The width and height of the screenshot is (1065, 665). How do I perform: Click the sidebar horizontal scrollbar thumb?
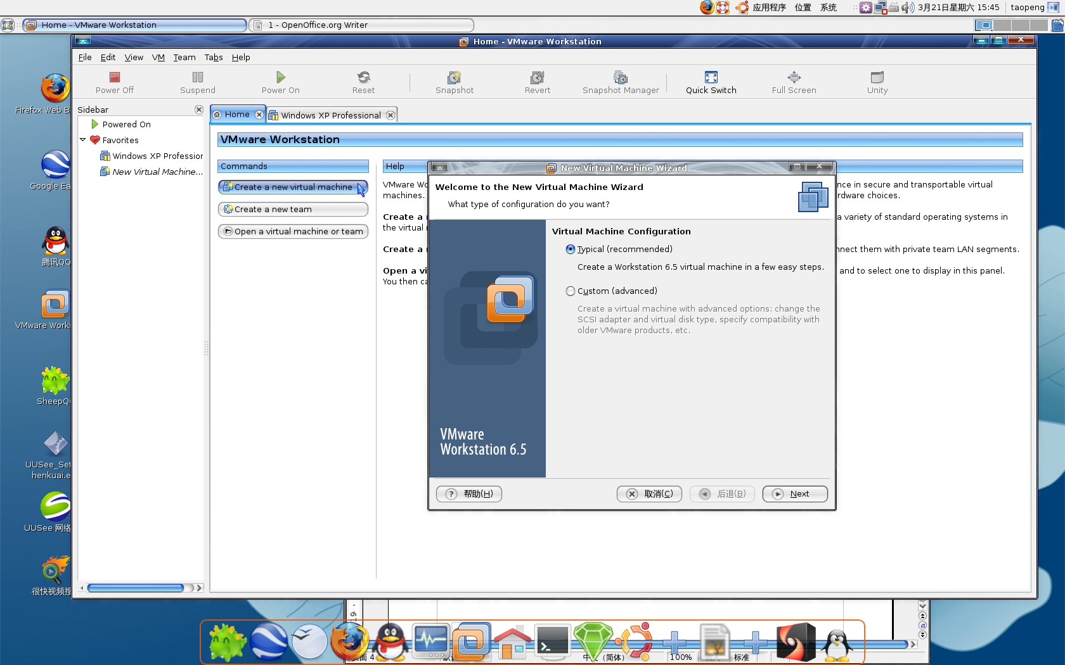[136, 588]
